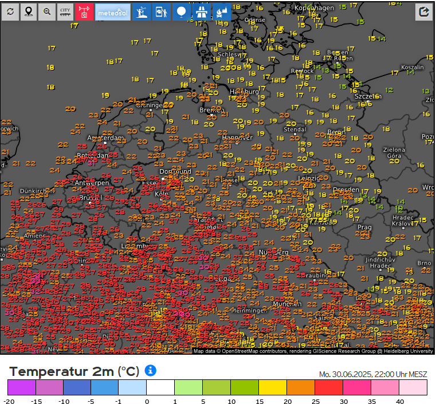
Task: Select the meteosol button
Action: [113, 12]
